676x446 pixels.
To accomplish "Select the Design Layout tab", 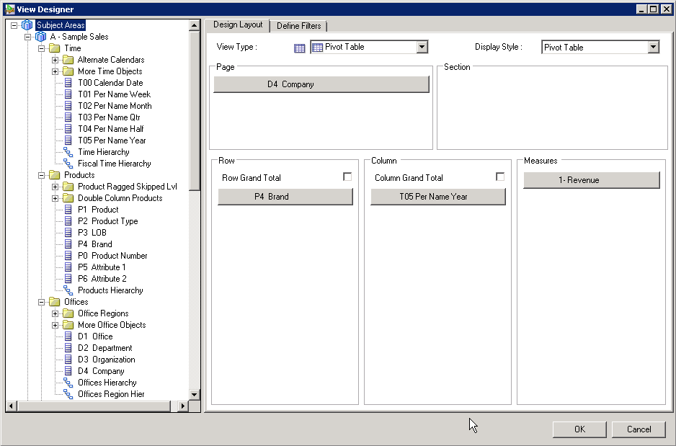I will [x=238, y=24].
